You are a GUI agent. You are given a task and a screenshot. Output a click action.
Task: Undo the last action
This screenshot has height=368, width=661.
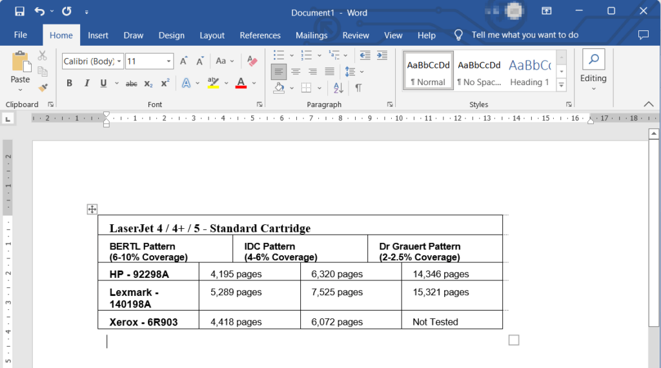click(x=39, y=12)
